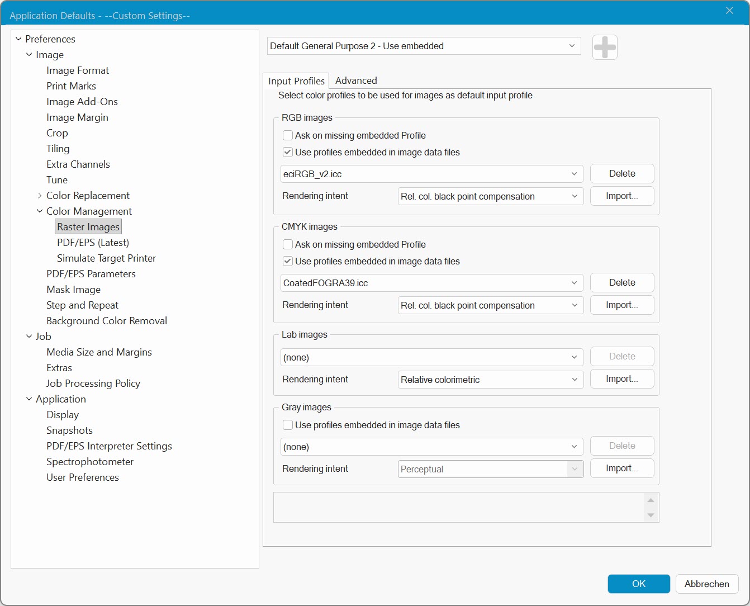Switch to the Advanced tab

click(356, 81)
